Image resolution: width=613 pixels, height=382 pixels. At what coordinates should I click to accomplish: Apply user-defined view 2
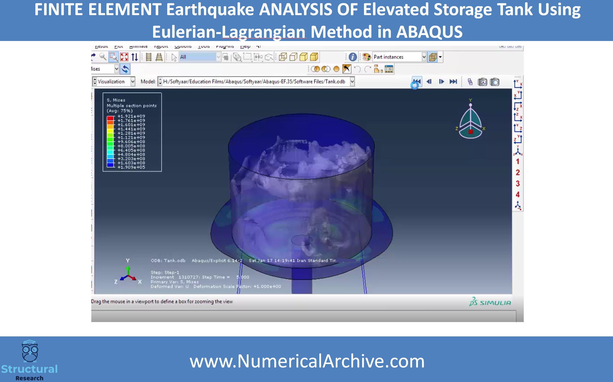pos(518,172)
